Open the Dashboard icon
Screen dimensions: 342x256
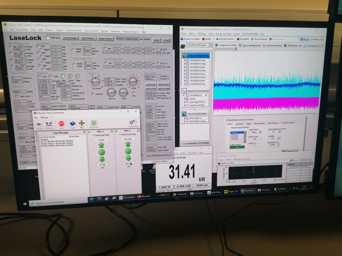pos(94,123)
